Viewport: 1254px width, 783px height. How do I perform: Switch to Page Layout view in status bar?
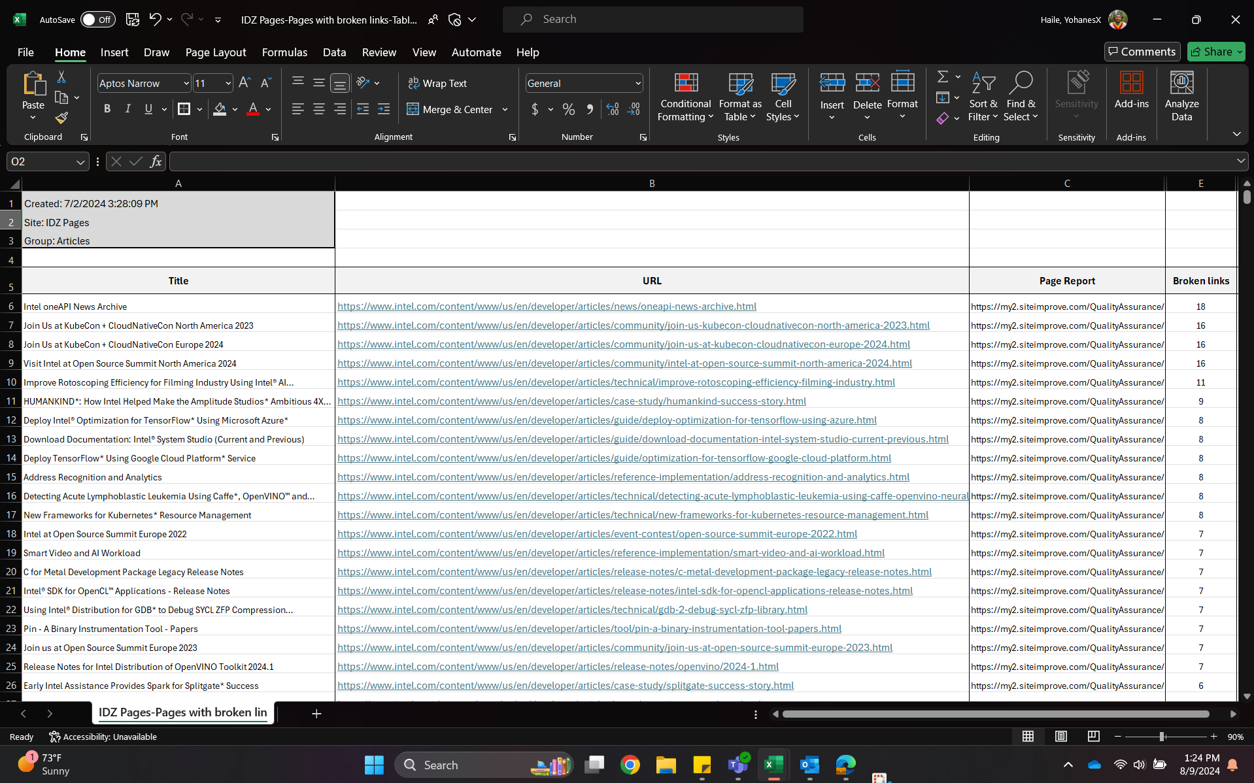coord(1060,737)
